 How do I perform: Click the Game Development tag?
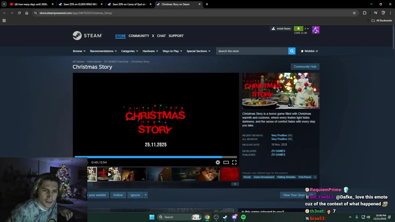[264, 177]
